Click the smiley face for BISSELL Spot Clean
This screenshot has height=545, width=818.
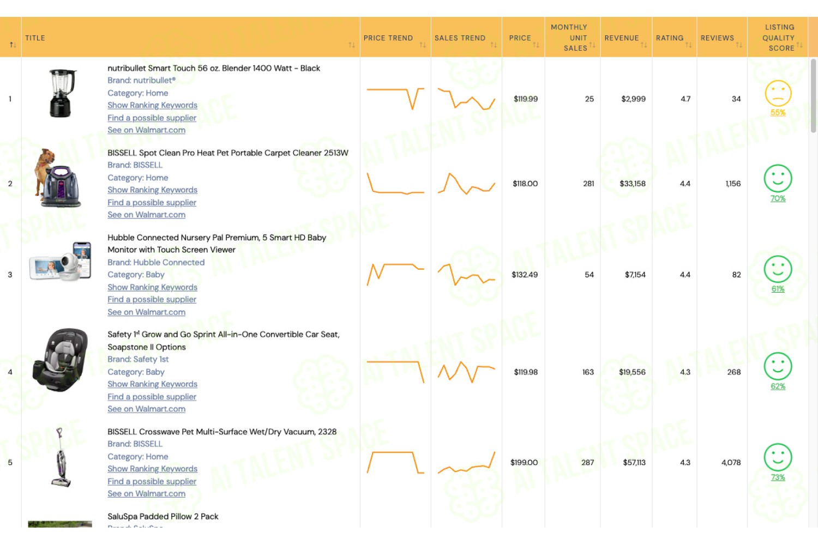(x=778, y=178)
